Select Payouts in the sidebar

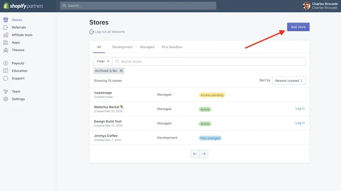[18, 63]
